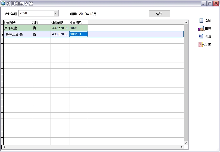
Task: Click the 添加 (Add) document icon
Action: coord(201,21)
